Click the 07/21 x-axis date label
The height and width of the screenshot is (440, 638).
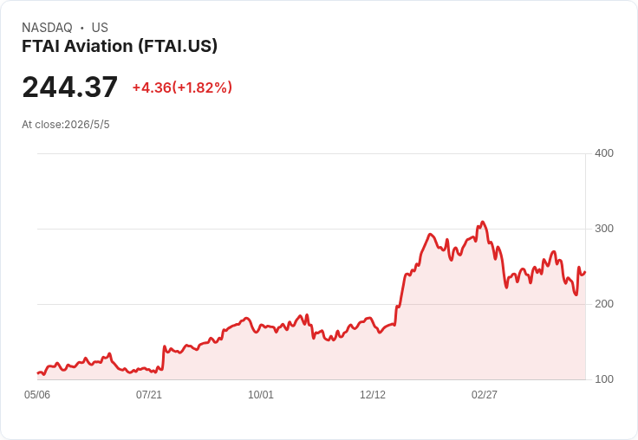click(x=149, y=395)
